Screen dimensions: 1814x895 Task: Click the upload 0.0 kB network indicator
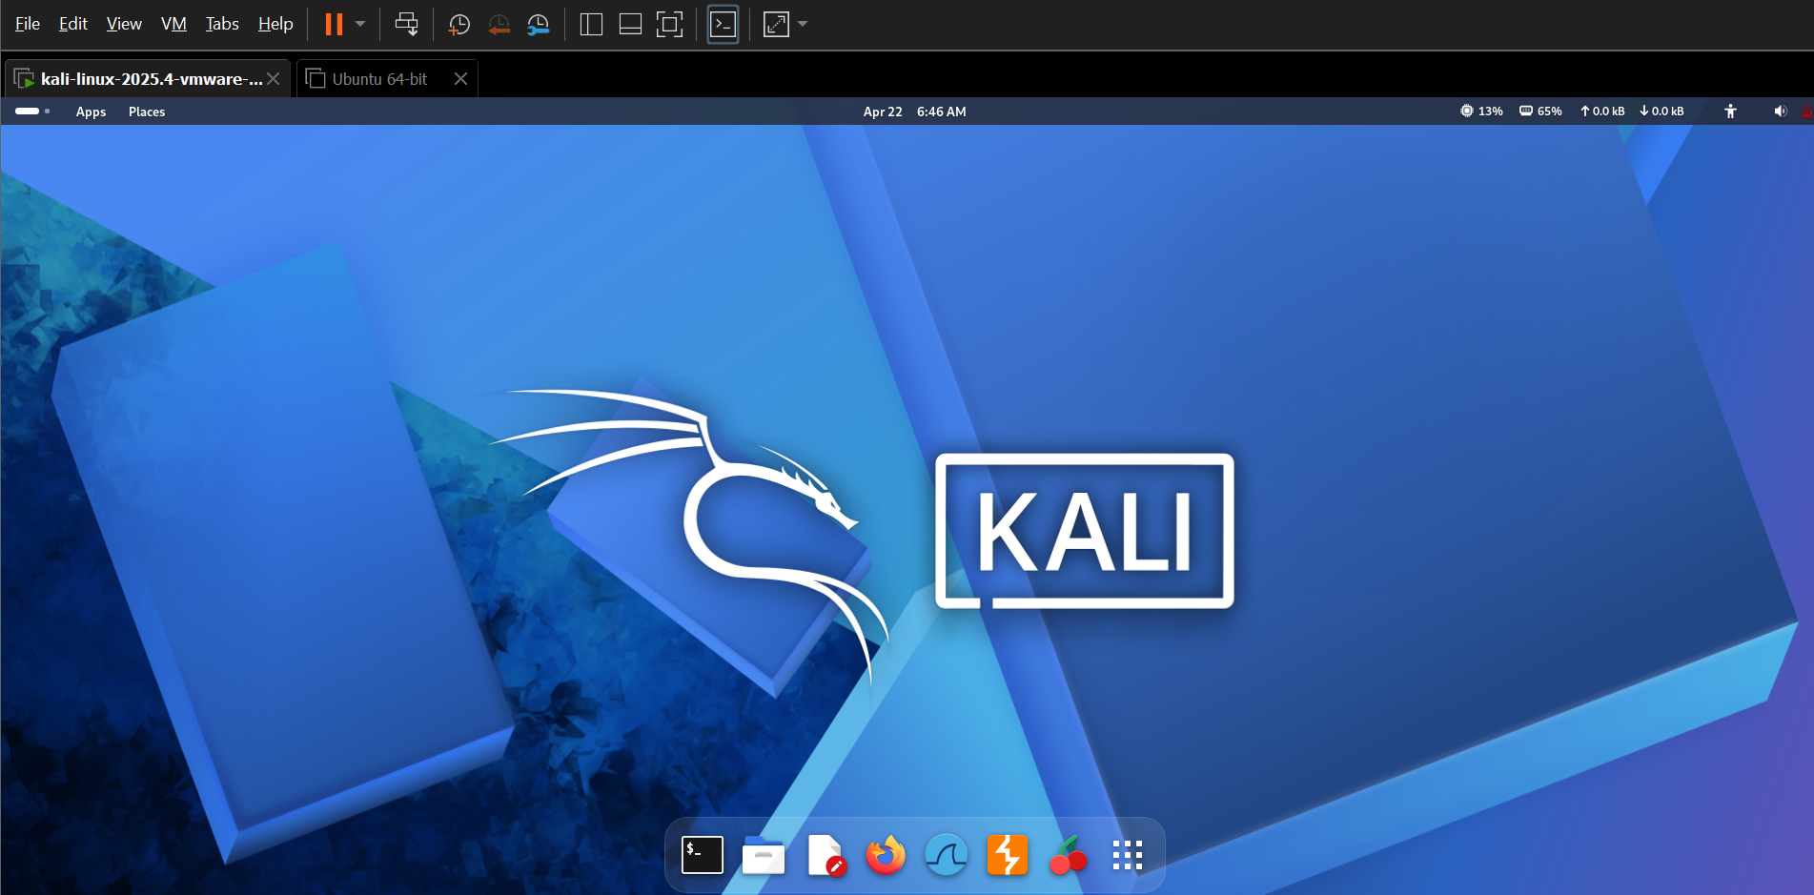(1602, 112)
